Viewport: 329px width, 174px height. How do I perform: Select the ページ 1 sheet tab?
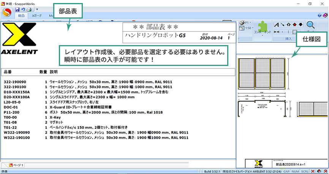point(16,165)
